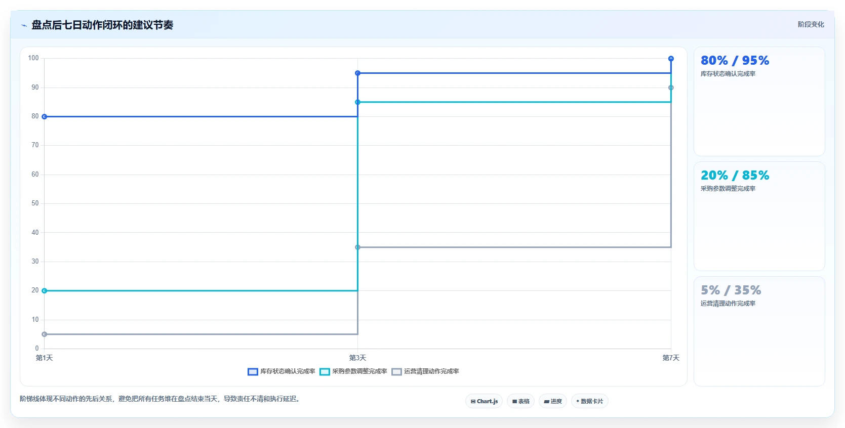Click the 第1天 x-axis label
Screen dimensions: 845x428
[x=45, y=358]
